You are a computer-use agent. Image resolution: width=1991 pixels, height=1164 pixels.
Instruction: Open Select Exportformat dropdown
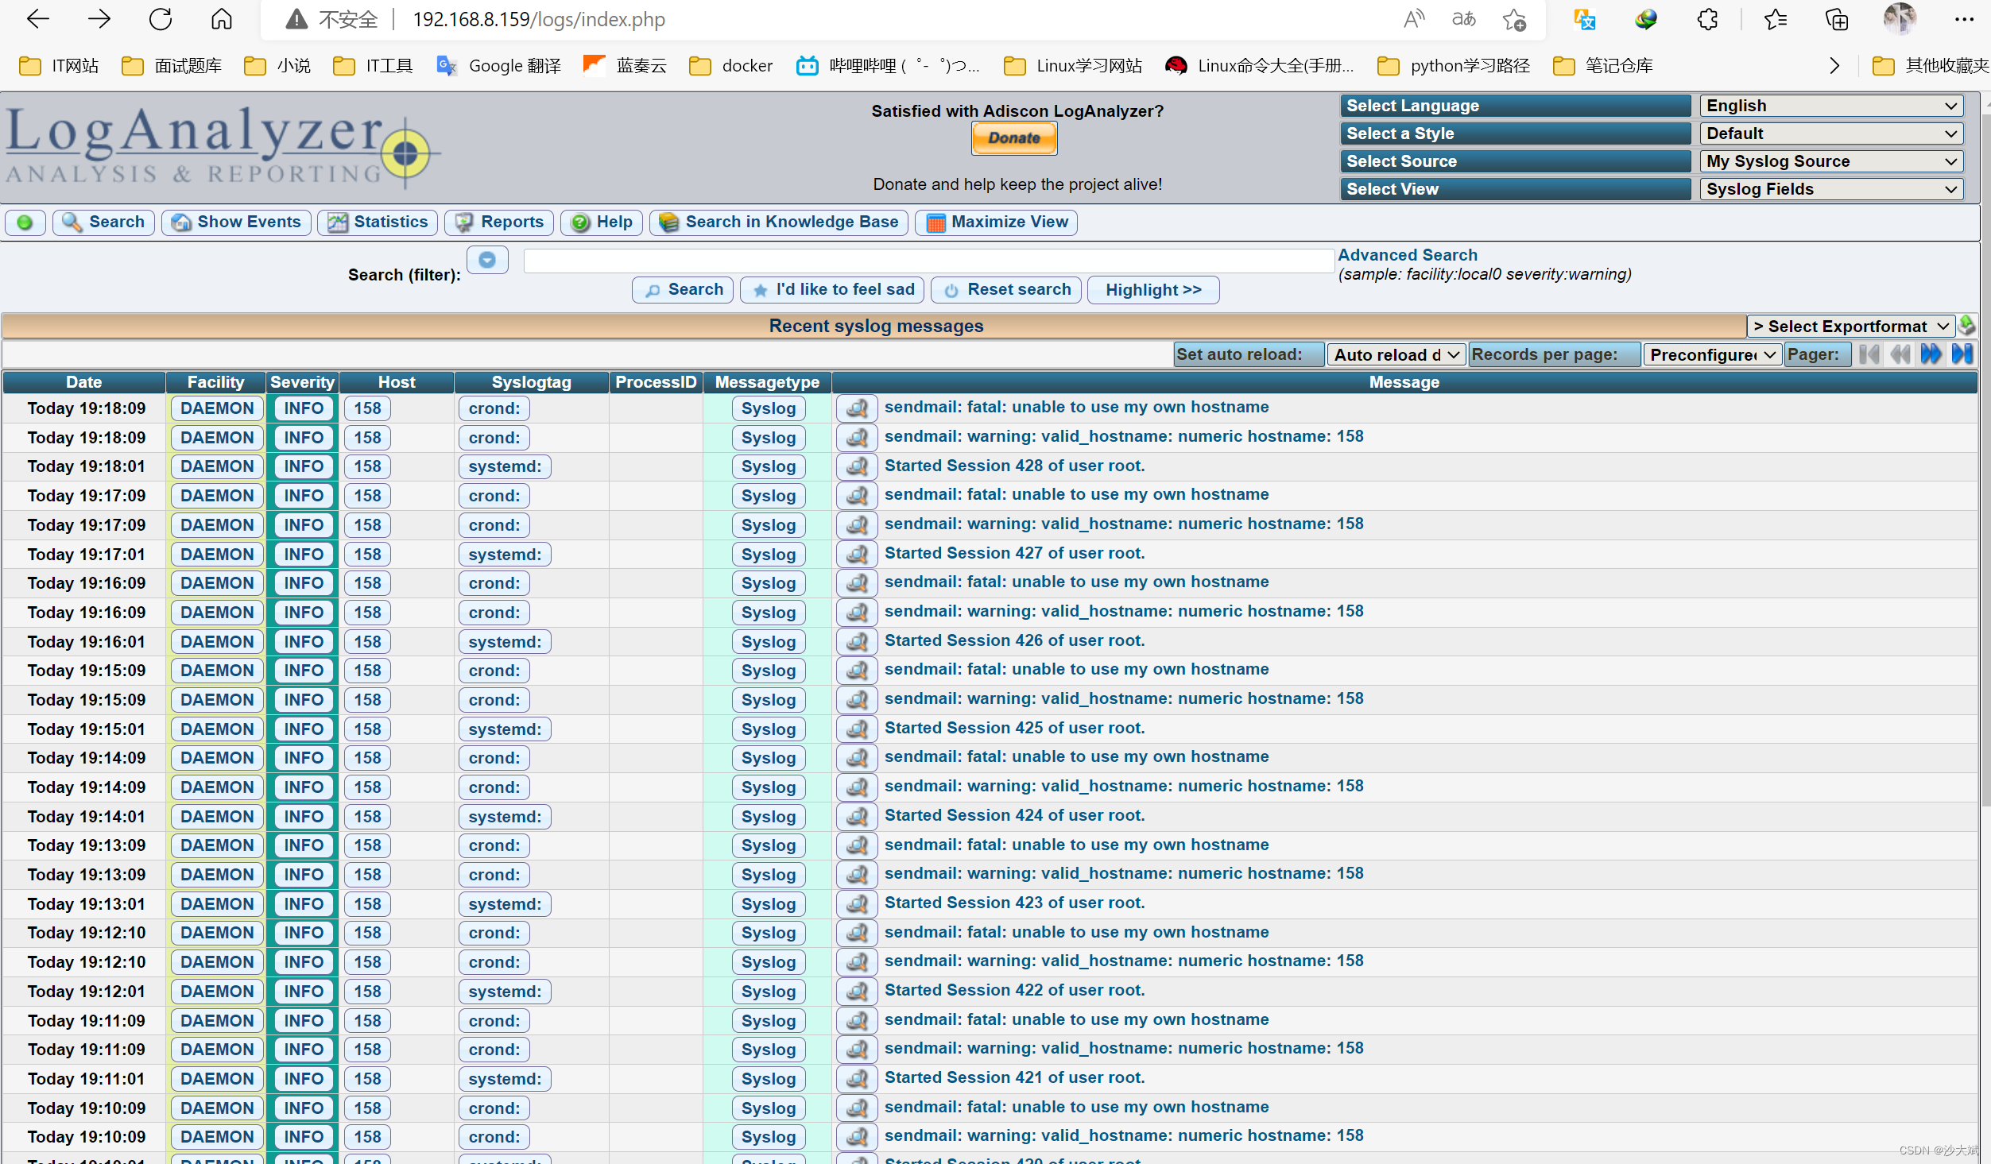1850,326
